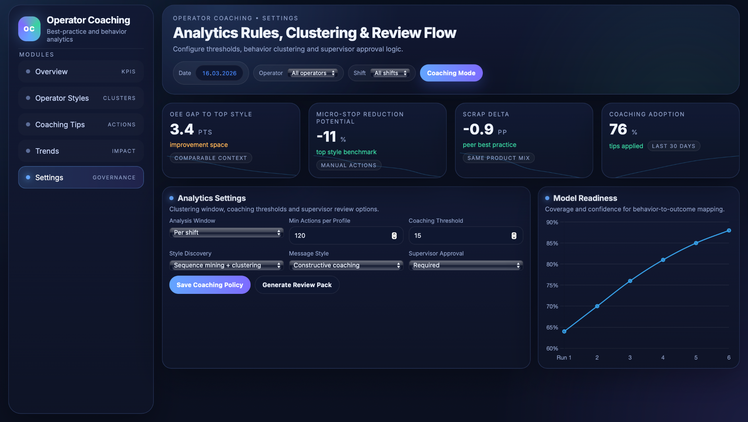This screenshot has width=748, height=422.
Task: Navigate to Coaching Tips
Action: [x=81, y=124]
